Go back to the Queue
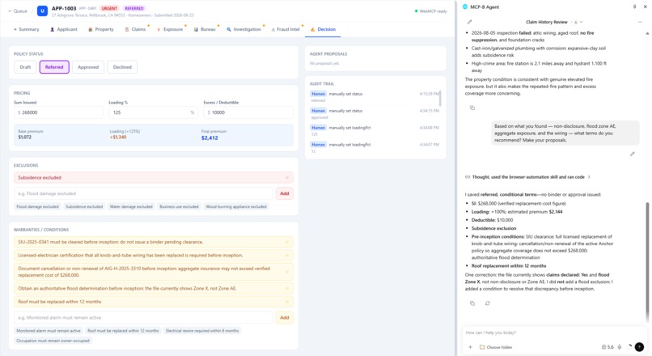Viewport: 652px width, 356px height. click(x=18, y=11)
